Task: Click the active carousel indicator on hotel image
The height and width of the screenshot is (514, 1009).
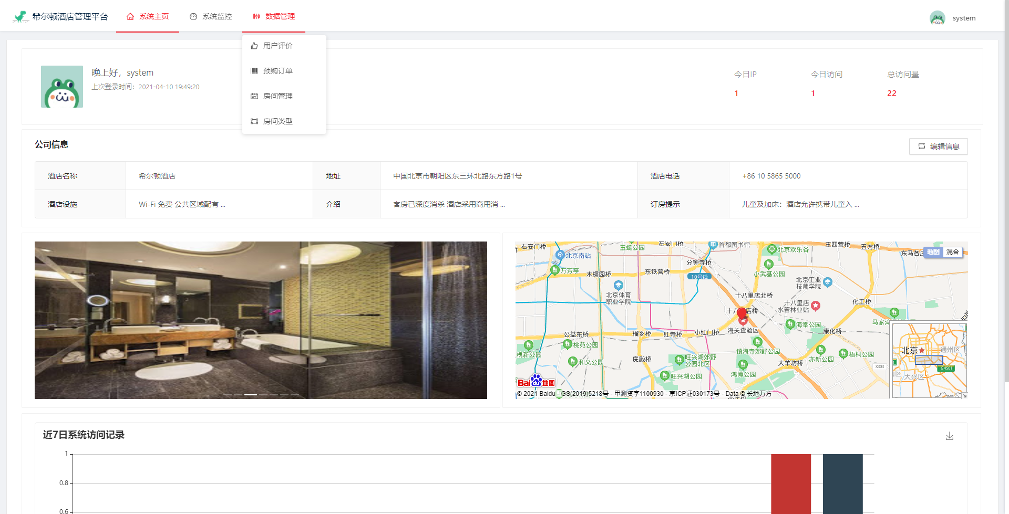Action: tap(251, 394)
